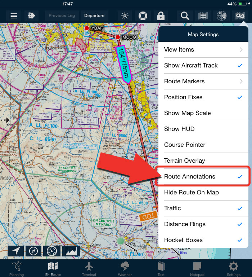Expand the View Items submenu

(203, 50)
